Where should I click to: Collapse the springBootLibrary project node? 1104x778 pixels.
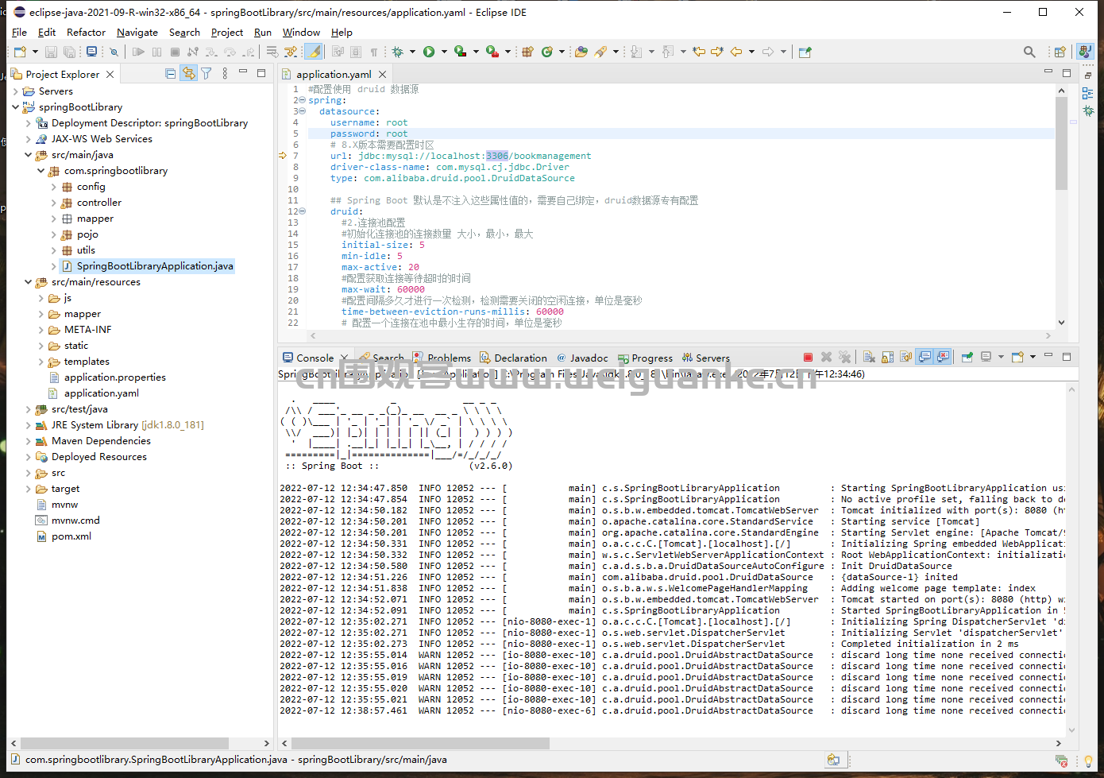pyautogui.click(x=16, y=107)
